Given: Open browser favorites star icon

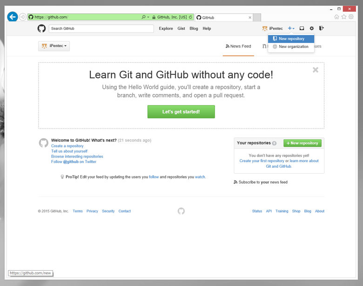Looking at the screenshot, I should 344,17.
